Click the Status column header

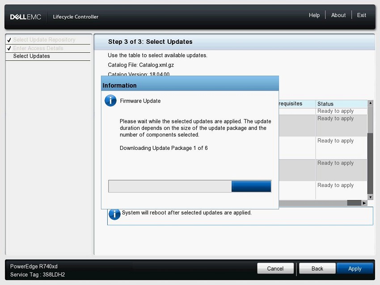pyautogui.click(x=341, y=104)
